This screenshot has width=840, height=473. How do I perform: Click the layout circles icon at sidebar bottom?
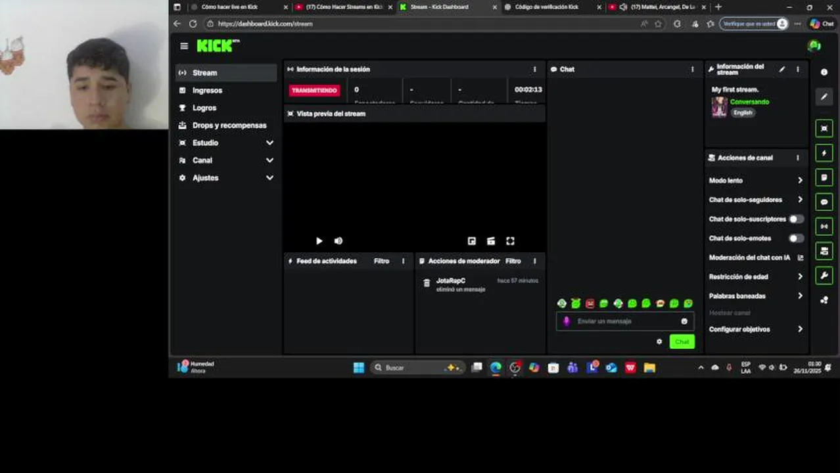click(x=824, y=300)
